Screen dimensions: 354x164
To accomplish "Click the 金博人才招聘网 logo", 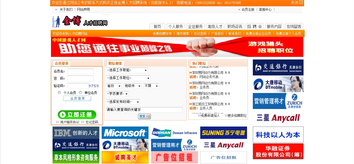I will click(x=80, y=21).
